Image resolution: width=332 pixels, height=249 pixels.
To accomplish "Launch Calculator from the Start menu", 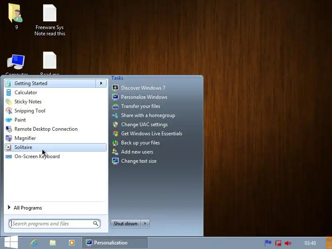I will click(26, 93).
